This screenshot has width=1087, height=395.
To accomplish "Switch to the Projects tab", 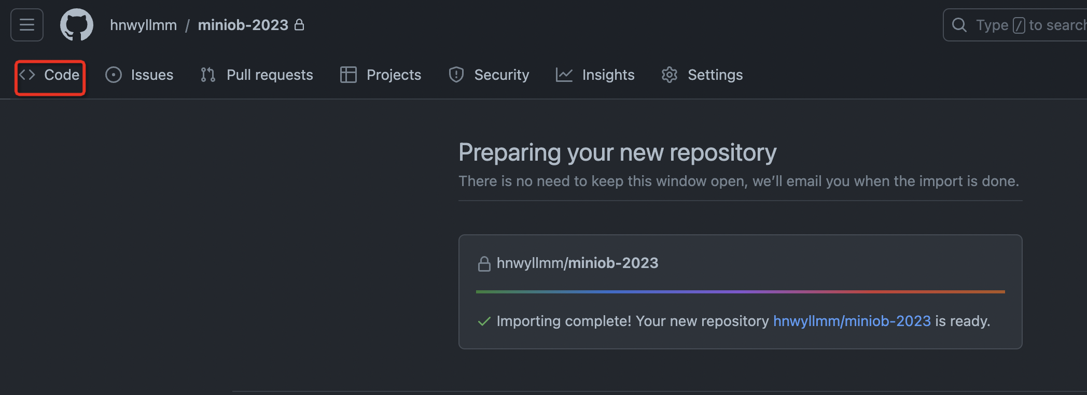I will [380, 75].
